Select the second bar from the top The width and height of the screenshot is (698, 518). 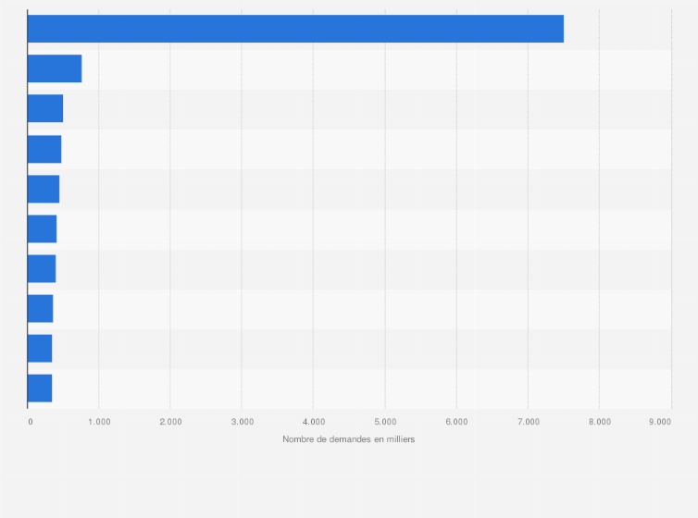pyautogui.click(x=55, y=69)
